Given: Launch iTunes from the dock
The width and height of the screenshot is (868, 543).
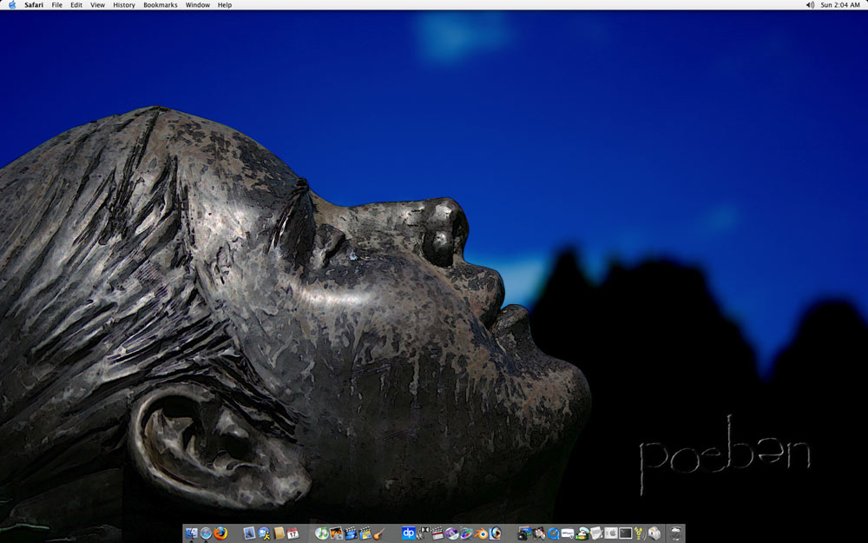Looking at the screenshot, I should (322, 533).
